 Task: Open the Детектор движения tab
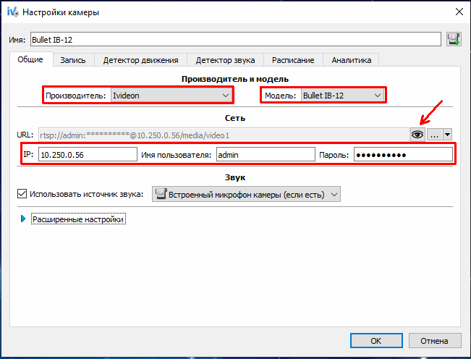[140, 60]
